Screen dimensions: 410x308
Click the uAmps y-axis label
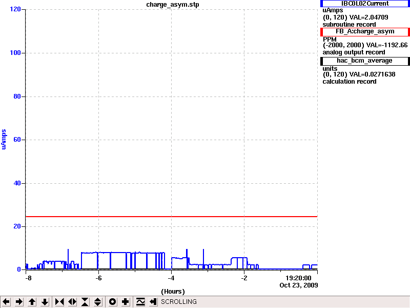pos(4,139)
